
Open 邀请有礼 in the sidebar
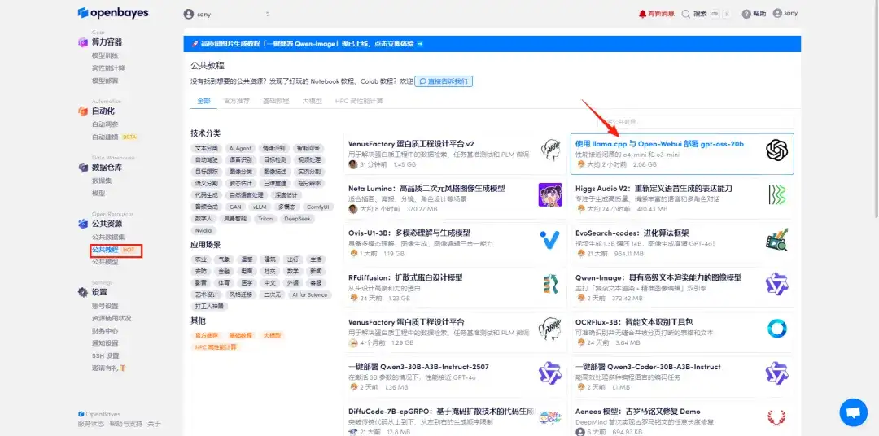(x=109, y=368)
